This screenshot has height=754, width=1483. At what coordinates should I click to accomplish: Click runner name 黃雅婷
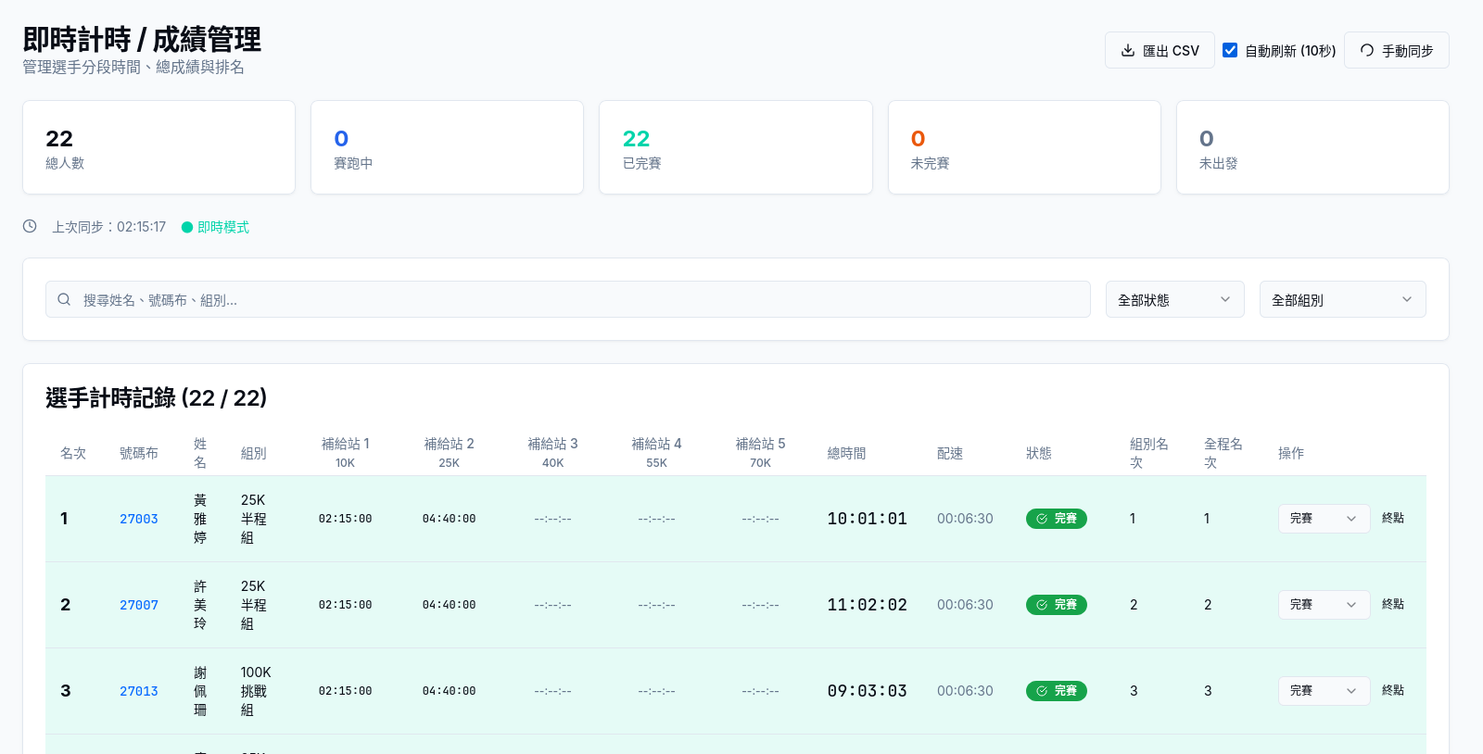200,519
